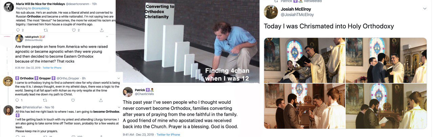
Task: Click the @JosiahTMcElroy handle
Action: pyautogui.click(x=297, y=15)
